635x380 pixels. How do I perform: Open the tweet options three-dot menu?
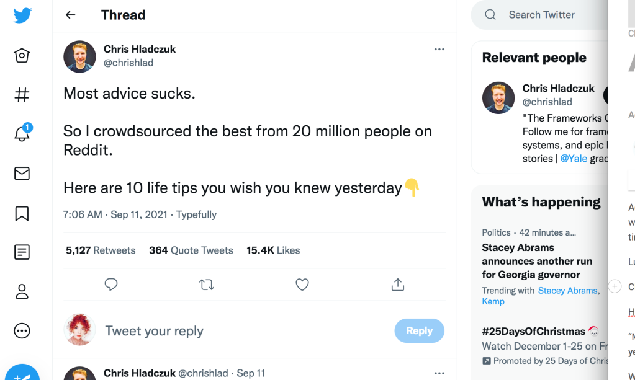(x=439, y=49)
